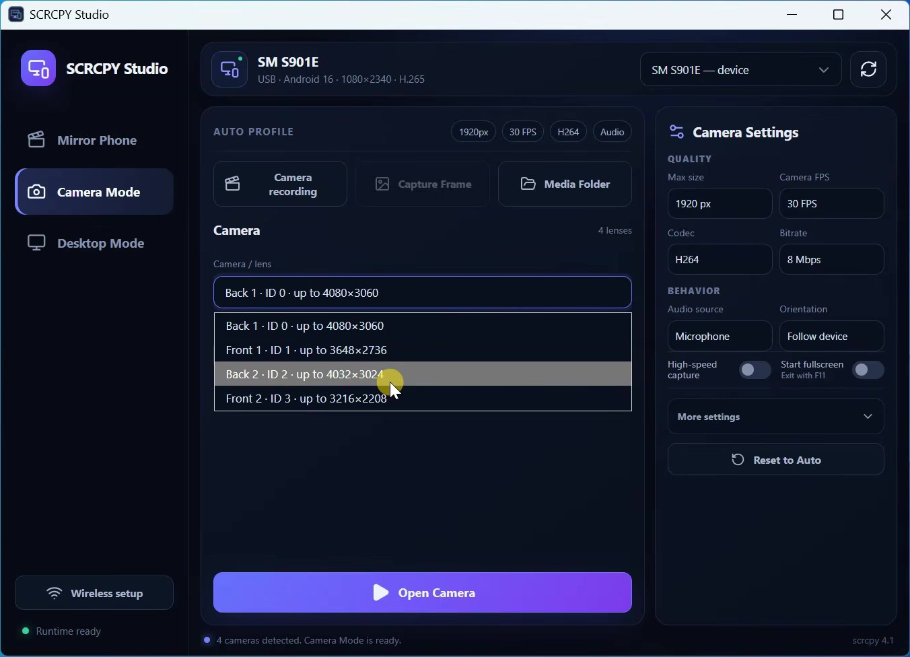Click the Capture Frame button
The width and height of the screenshot is (910, 657).
tap(423, 184)
